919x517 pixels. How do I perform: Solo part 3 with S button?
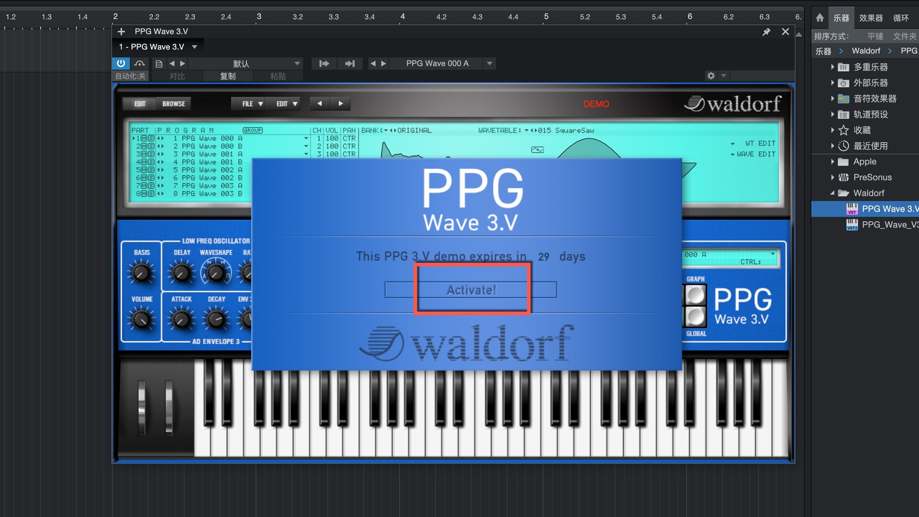tap(151, 154)
